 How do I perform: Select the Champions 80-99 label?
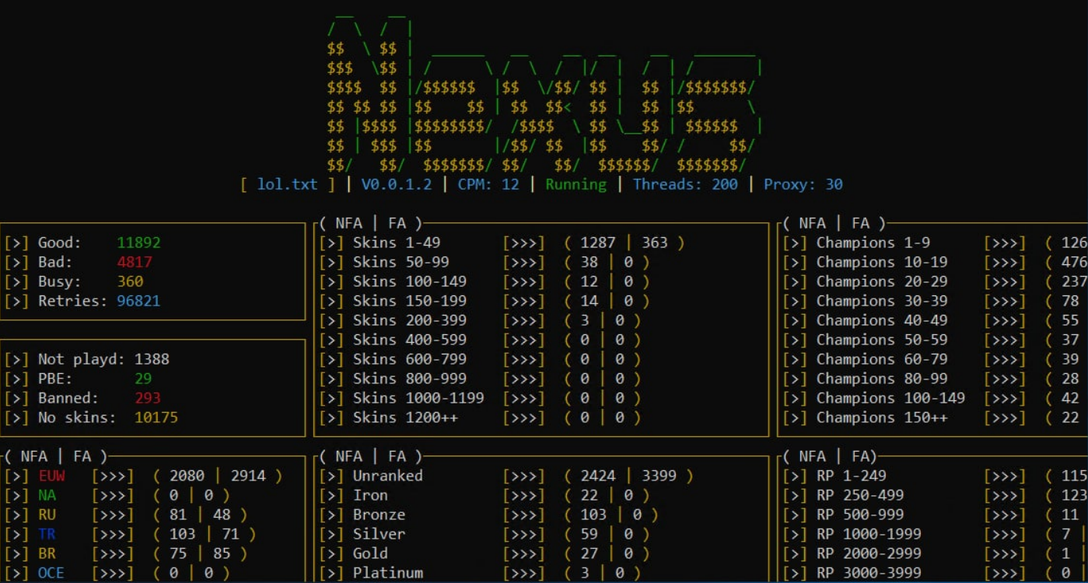882,379
